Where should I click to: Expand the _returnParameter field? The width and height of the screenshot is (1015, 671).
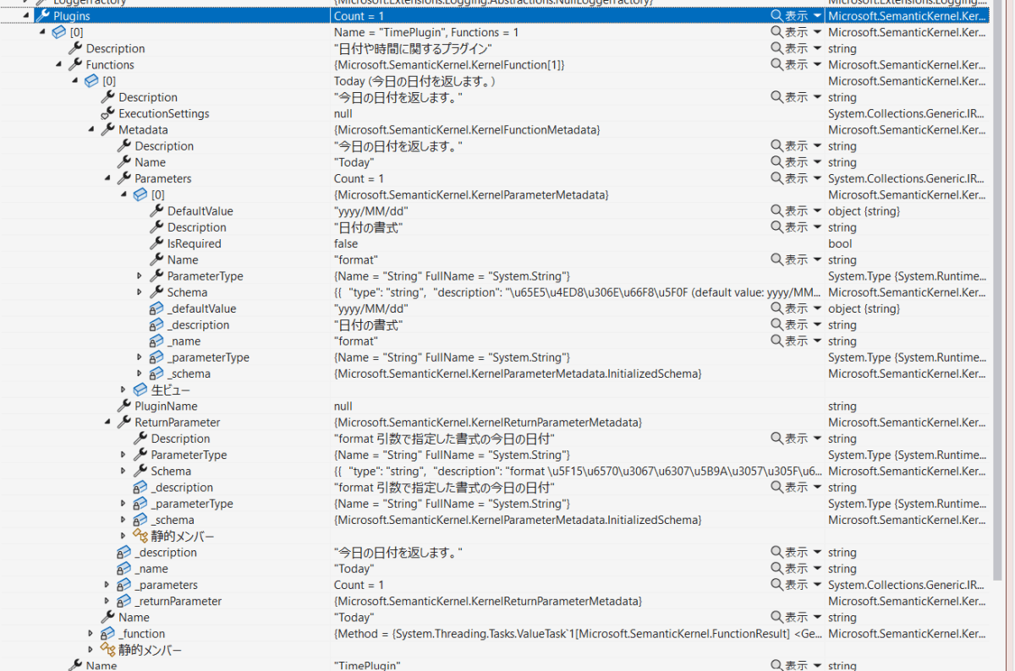coord(107,602)
